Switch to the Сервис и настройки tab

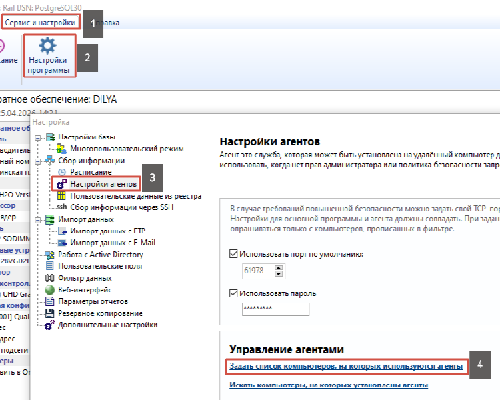[x=40, y=23]
